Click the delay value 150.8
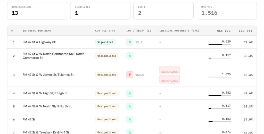 tap(139, 75)
